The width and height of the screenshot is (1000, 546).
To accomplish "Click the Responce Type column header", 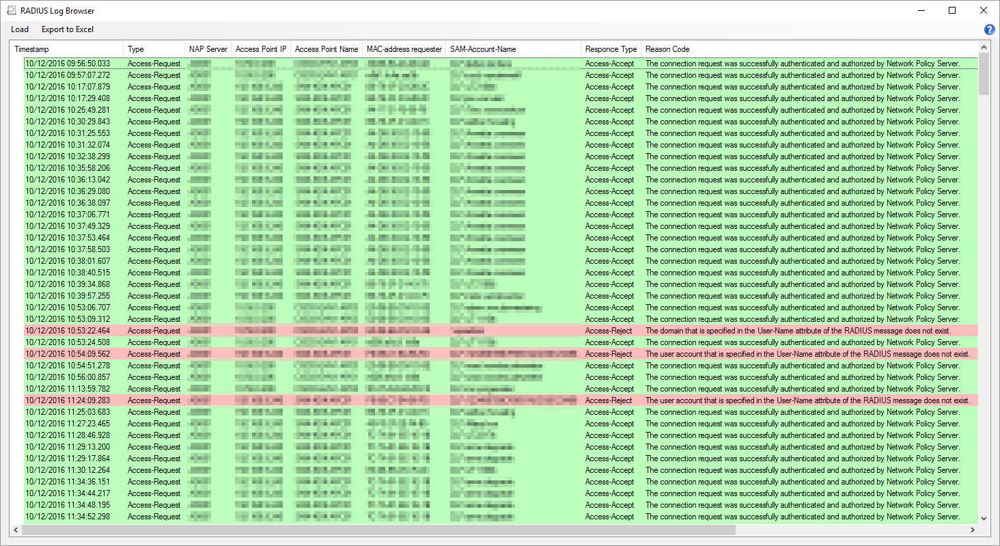I will pos(610,49).
